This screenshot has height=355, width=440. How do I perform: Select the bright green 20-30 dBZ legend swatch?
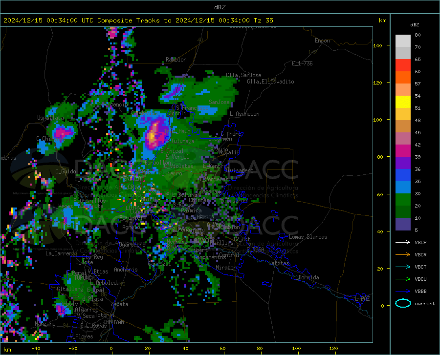point(403,200)
